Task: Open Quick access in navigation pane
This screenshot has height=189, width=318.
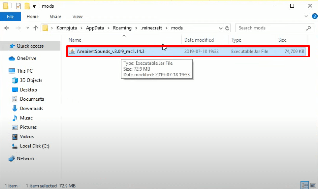Action: (30, 46)
